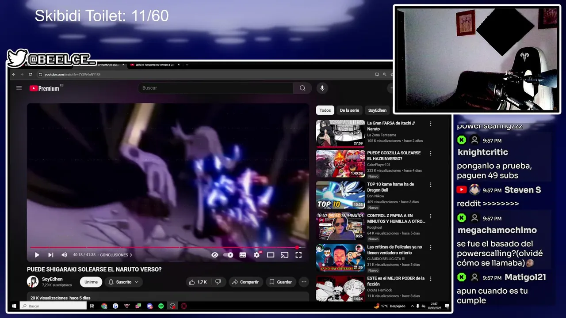Viewport: 566px width, 318px height.
Task: Click the browser address bar URL
Action: [73, 75]
